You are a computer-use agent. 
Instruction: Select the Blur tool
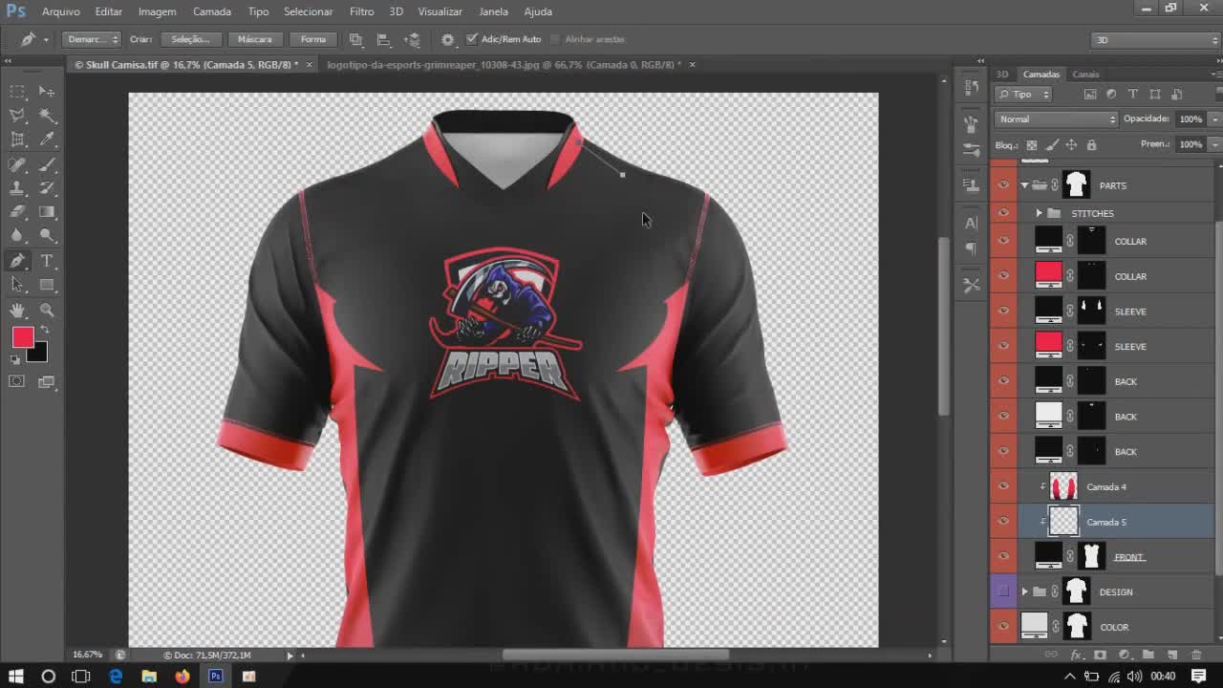click(x=17, y=236)
